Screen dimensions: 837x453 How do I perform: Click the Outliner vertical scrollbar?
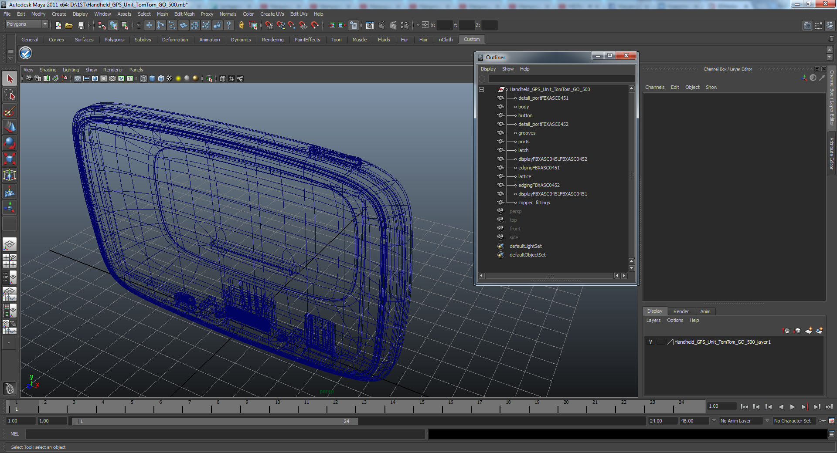(632, 175)
